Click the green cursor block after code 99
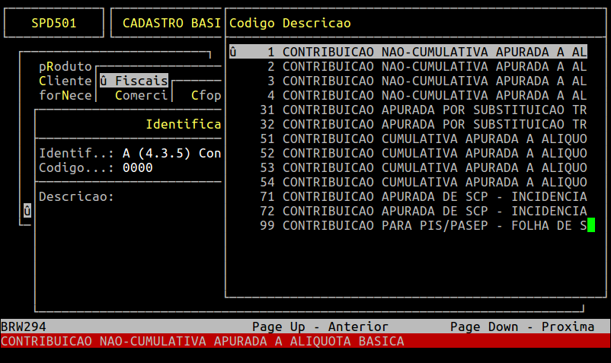 tap(590, 225)
